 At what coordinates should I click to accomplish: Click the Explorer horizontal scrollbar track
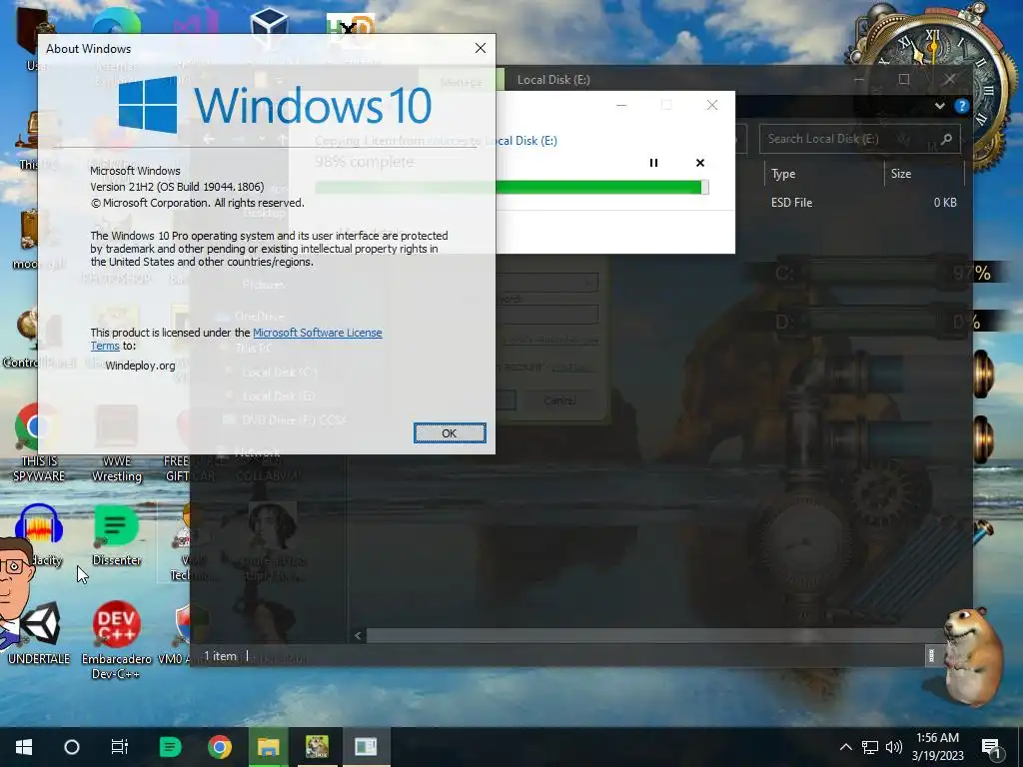[652, 635]
